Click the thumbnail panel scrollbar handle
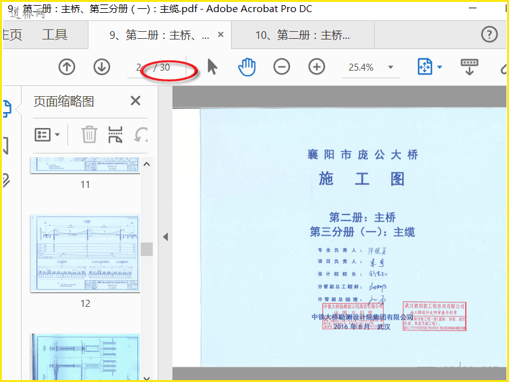The width and height of the screenshot is (509, 382). [x=147, y=249]
